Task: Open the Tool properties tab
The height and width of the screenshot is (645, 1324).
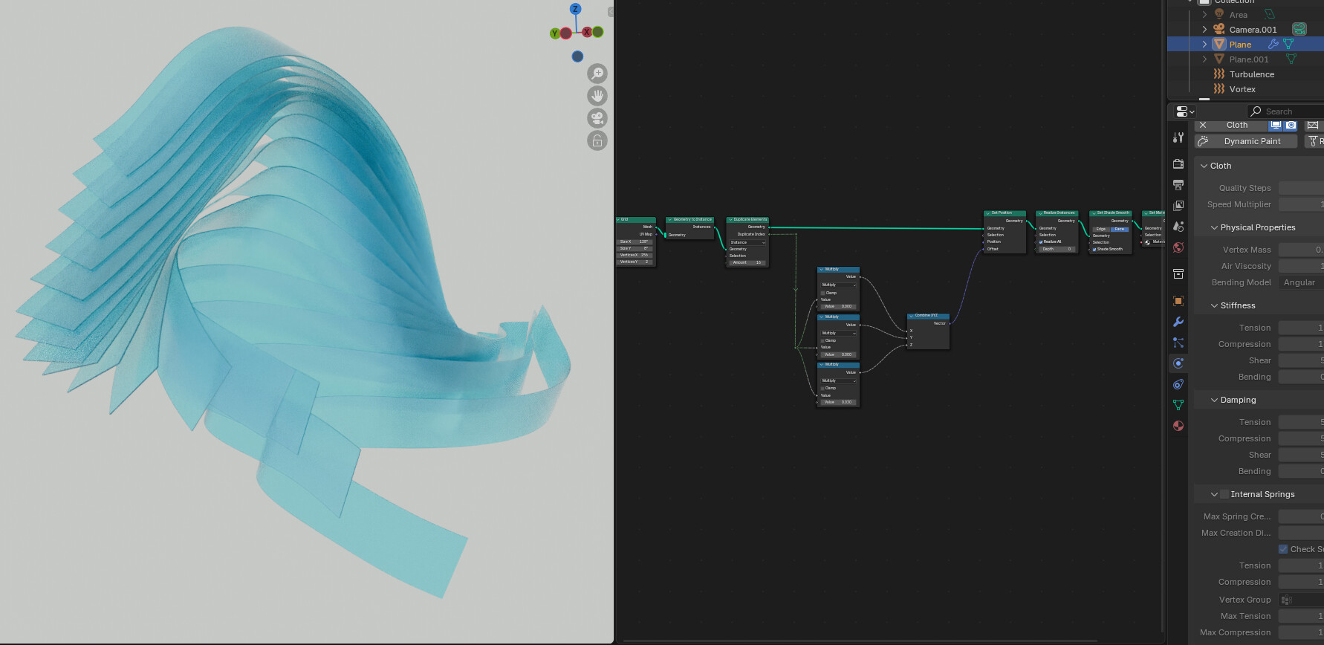Action: tap(1178, 137)
